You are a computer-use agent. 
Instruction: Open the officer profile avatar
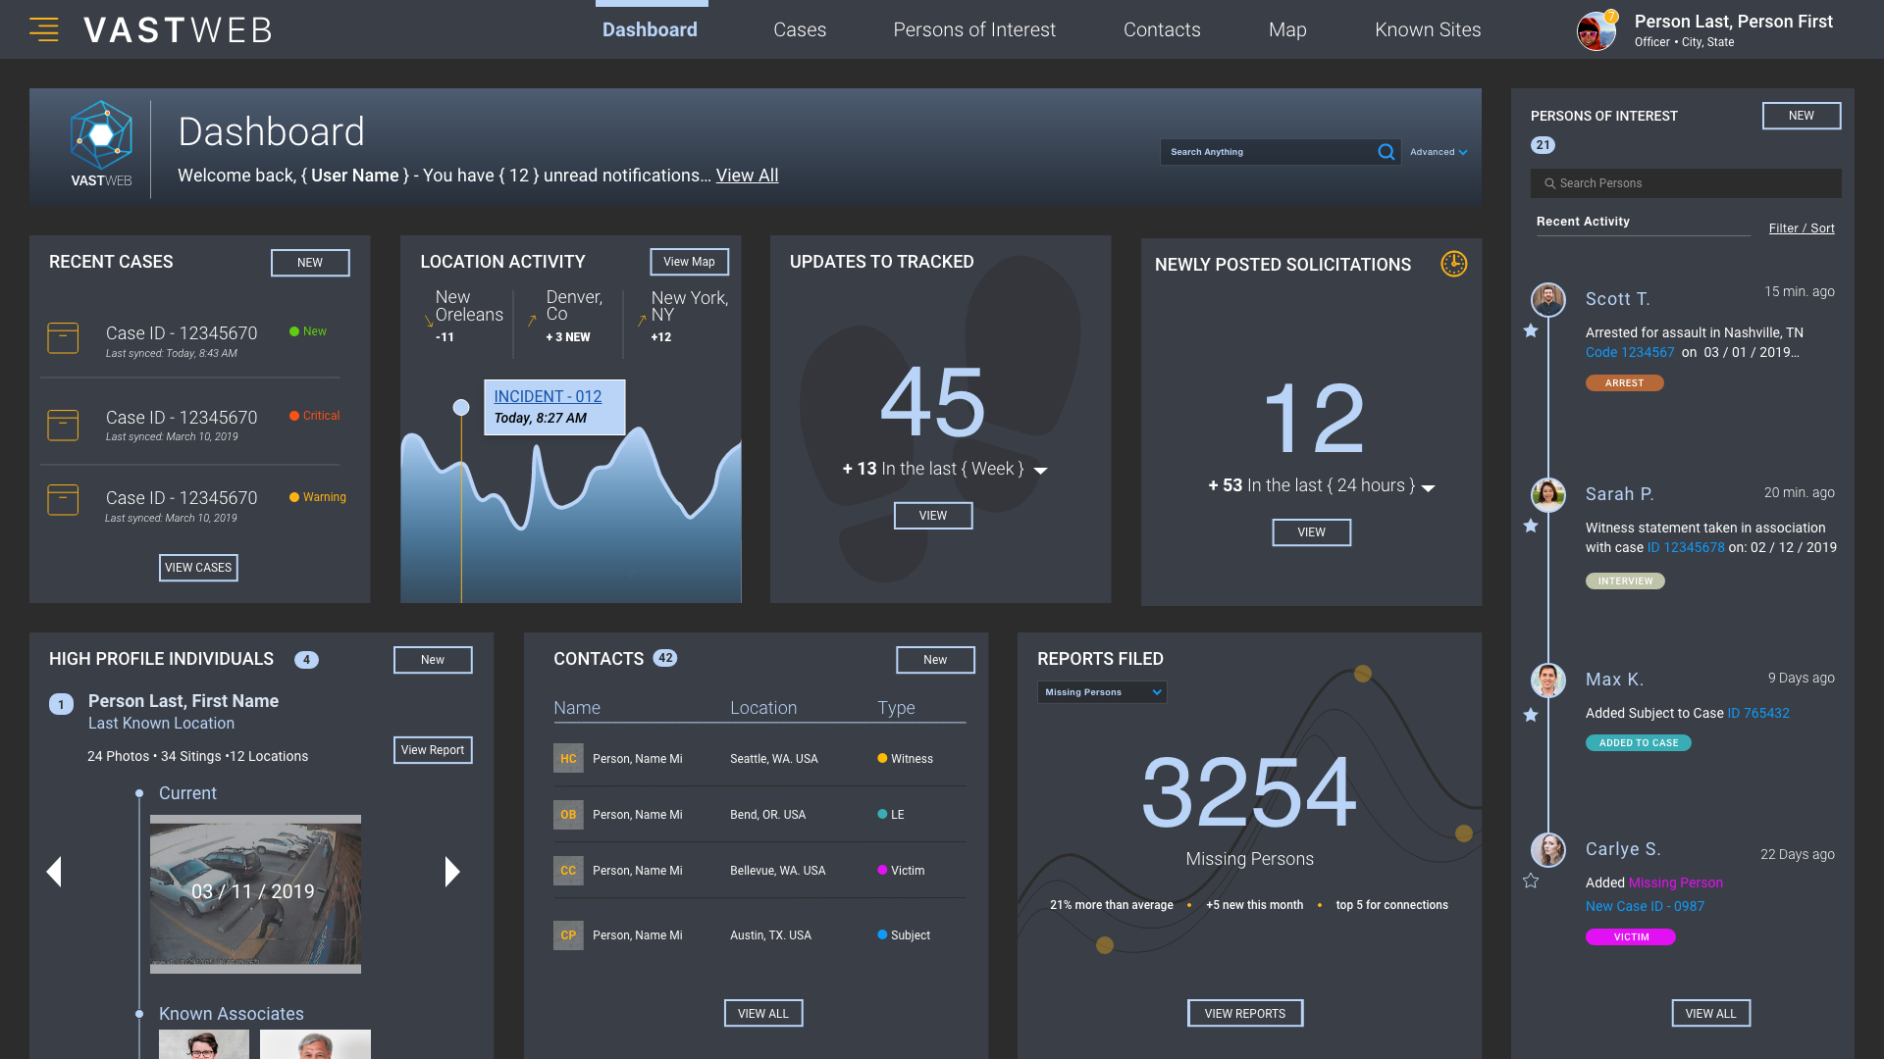[x=1596, y=31]
